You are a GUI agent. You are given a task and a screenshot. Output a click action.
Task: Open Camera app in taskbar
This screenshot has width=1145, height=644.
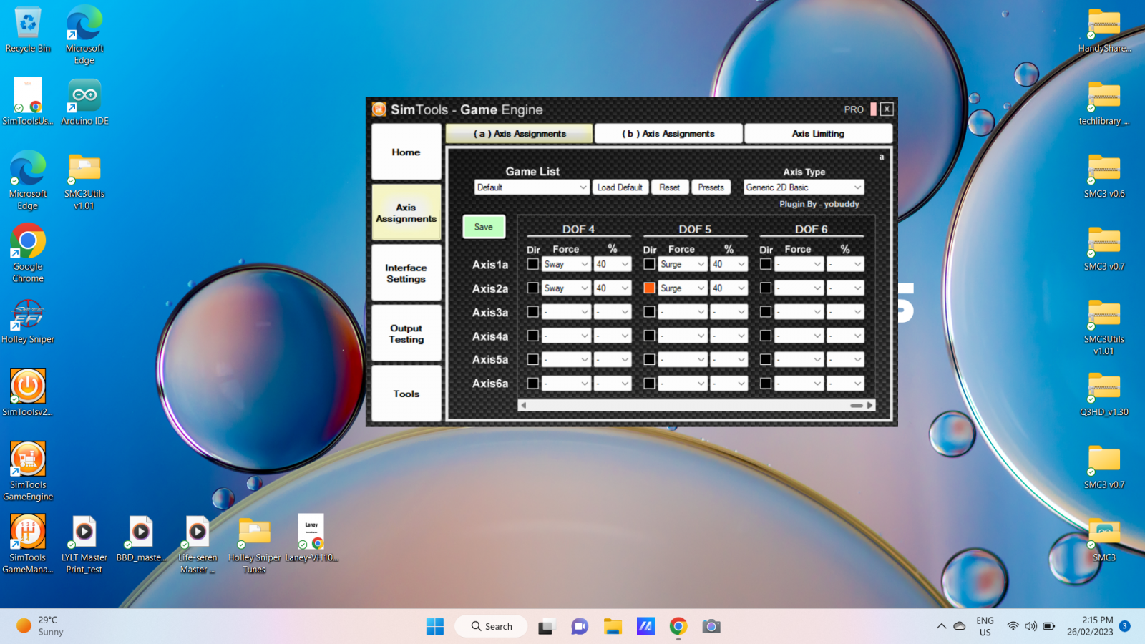point(711,626)
